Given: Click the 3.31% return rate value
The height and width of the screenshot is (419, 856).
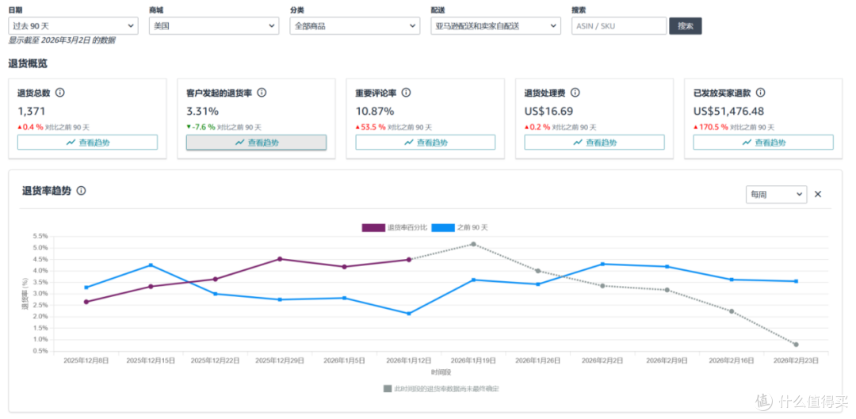Looking at the screenshot, I should point(203,112).
